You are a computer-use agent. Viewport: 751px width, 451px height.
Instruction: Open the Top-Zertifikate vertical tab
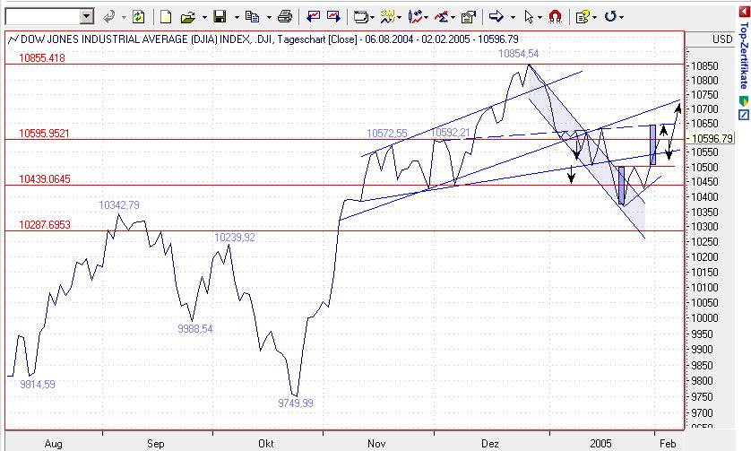coord(744,56)
